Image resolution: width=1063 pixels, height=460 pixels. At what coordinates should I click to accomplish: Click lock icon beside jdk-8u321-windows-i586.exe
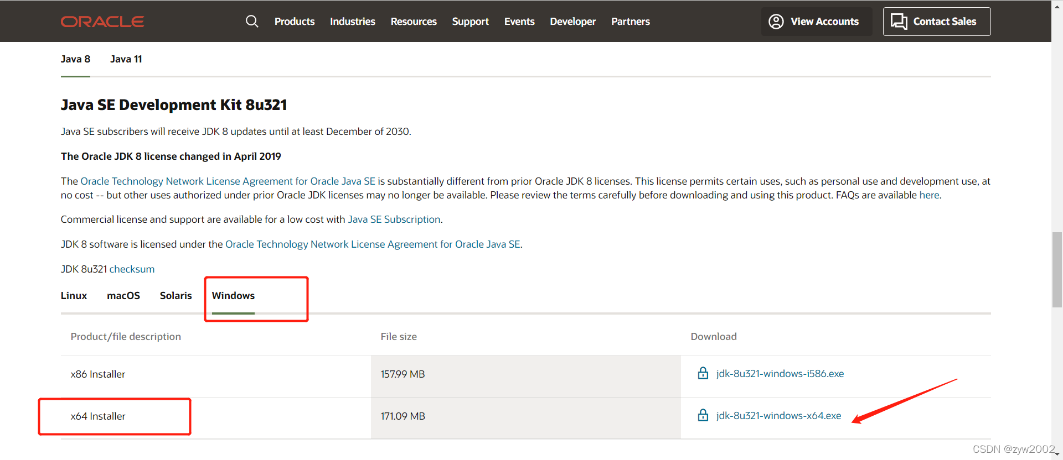(703, 373)
